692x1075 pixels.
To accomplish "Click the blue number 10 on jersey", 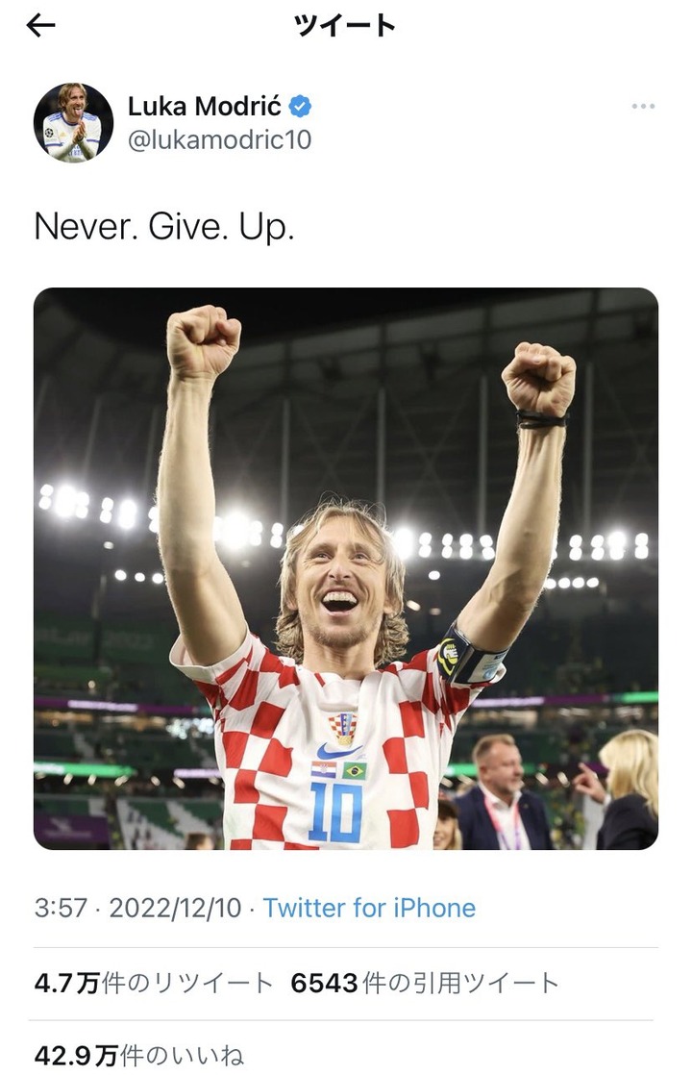I will point(335,812).
